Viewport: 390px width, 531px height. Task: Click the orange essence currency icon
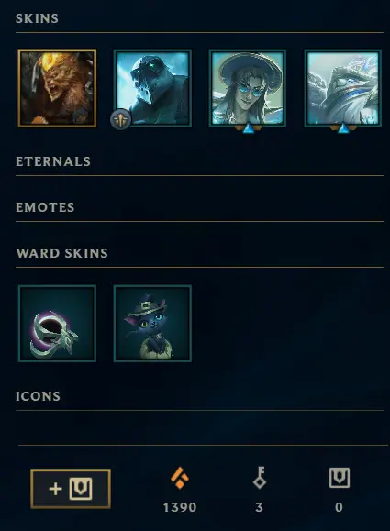180,478
